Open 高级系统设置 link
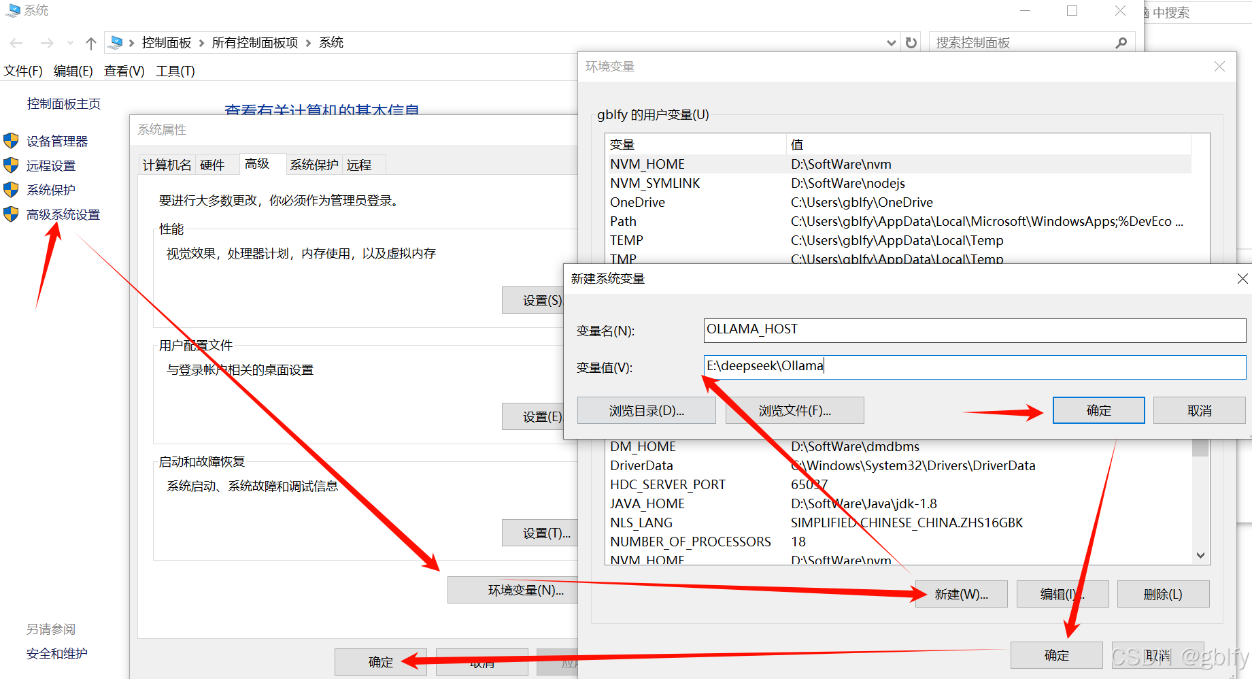1252x679 pixels. 63,214
